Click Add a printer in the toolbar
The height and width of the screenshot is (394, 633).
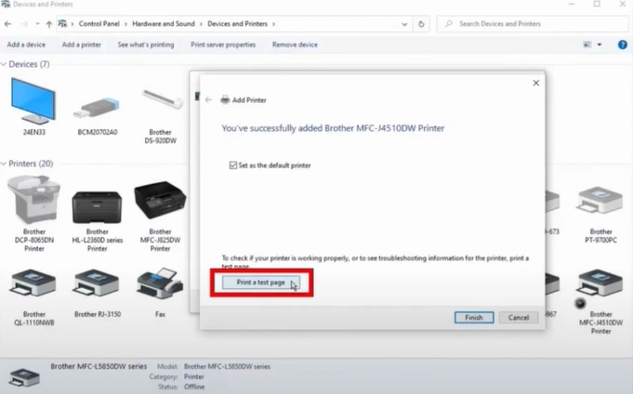(82, 45)
